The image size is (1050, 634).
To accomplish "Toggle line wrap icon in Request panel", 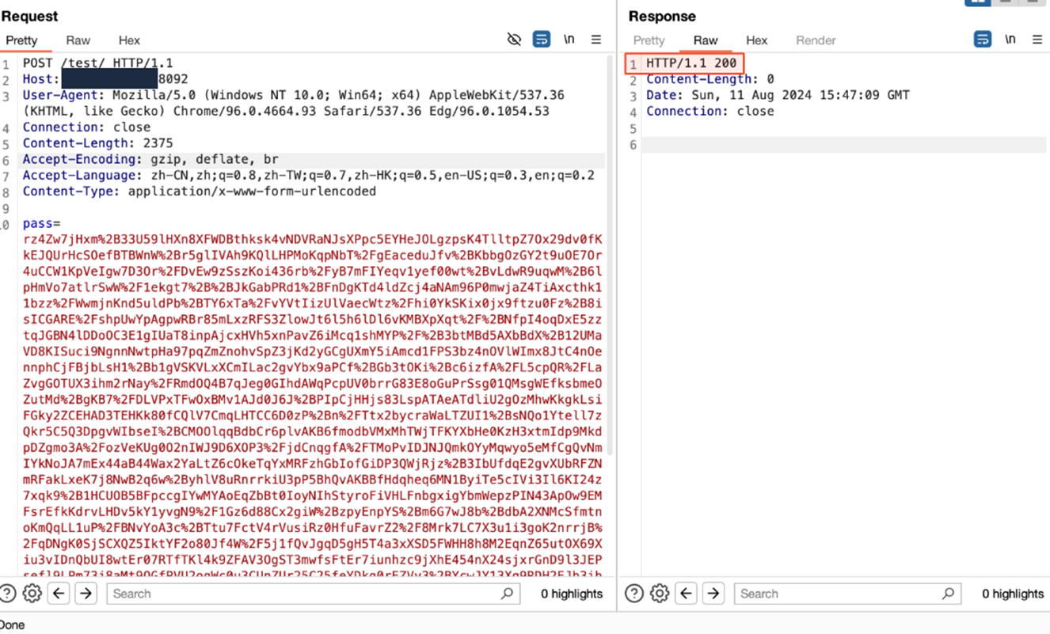I will point(542,40).
